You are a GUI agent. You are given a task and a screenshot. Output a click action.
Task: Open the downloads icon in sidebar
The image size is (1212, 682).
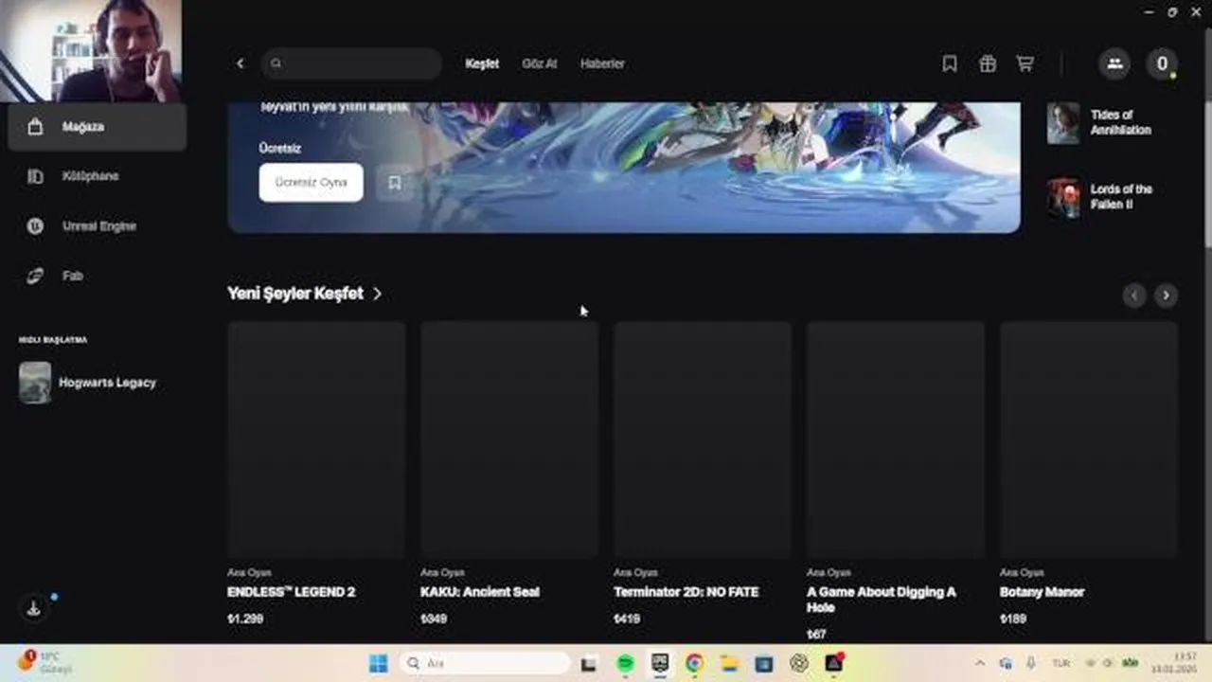coord(33,608)
